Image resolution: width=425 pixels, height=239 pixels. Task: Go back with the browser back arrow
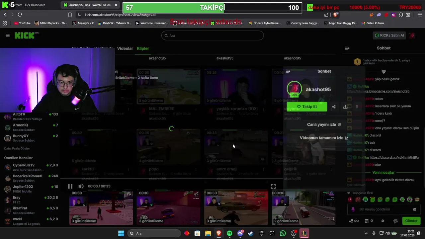pyautogui.click(x=5, y=15)
